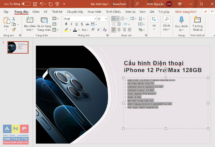Convert to SmartArt icon
Image resolution: width=215 pixels, height=147 pixels.
(141, 30)
